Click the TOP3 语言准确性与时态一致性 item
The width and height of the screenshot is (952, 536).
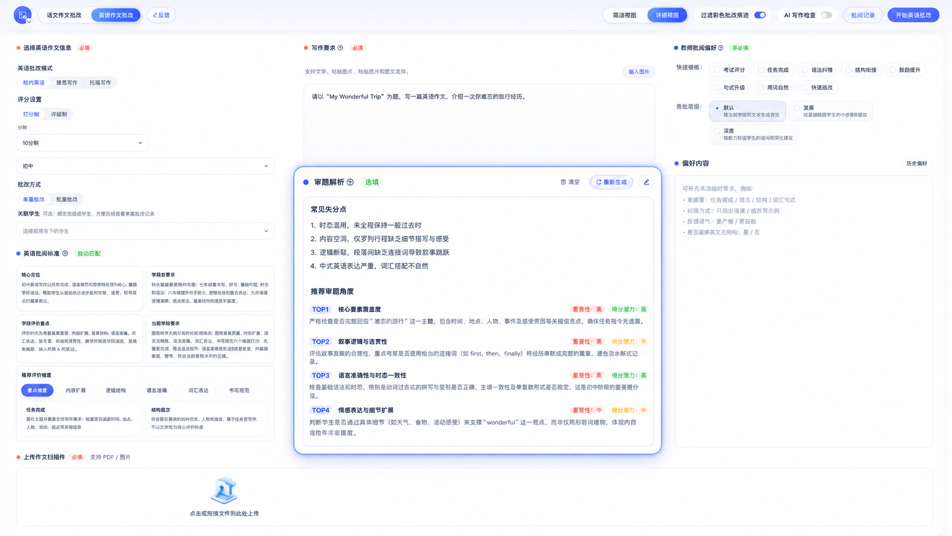[x=478, y=385]
